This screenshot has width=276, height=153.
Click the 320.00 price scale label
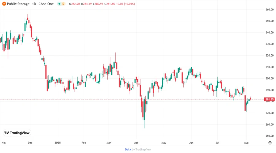tap(270, 55)
